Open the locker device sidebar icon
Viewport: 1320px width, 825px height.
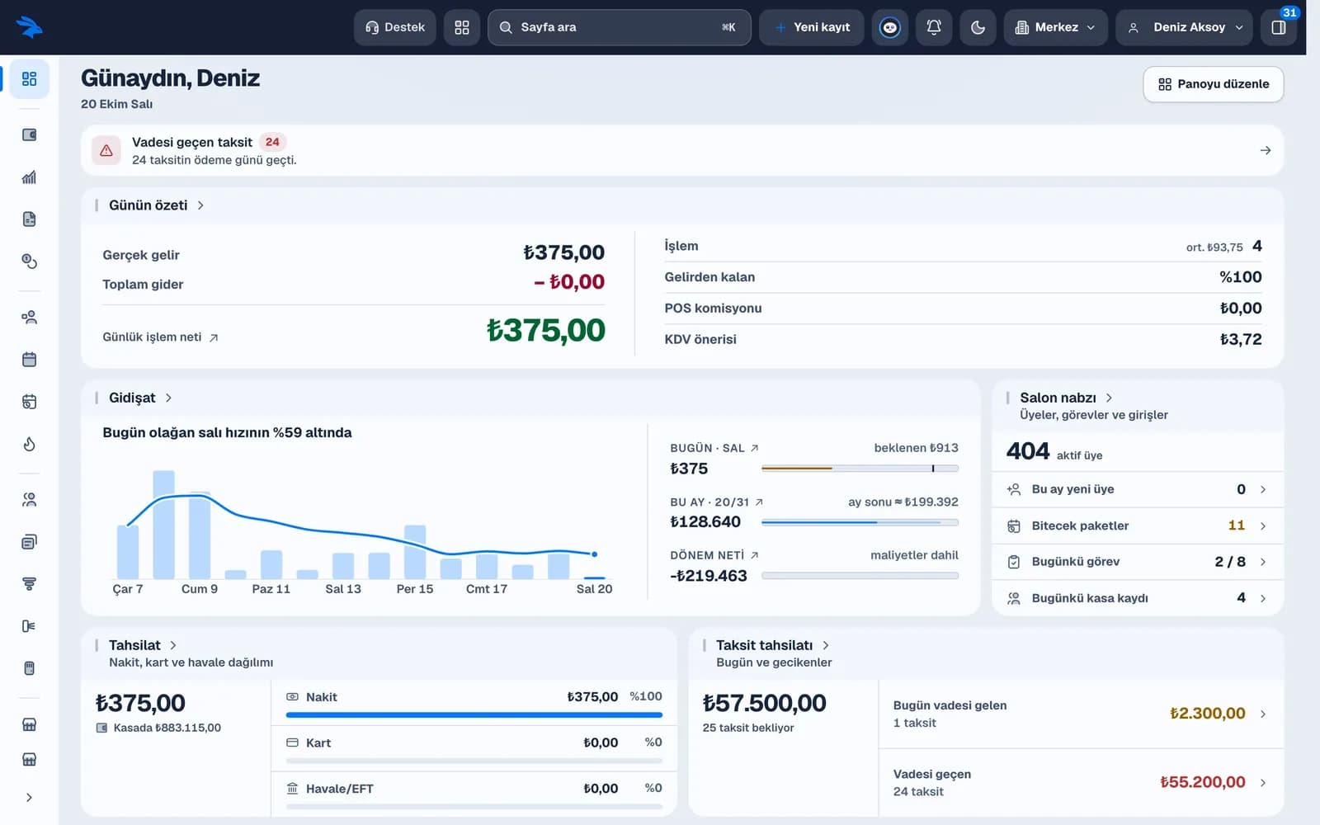click(x=29, y=668)
